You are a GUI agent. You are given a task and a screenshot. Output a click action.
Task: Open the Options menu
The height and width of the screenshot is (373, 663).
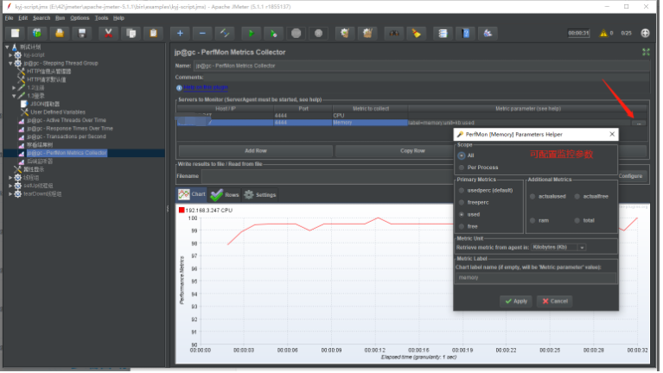tap(80, 17)
